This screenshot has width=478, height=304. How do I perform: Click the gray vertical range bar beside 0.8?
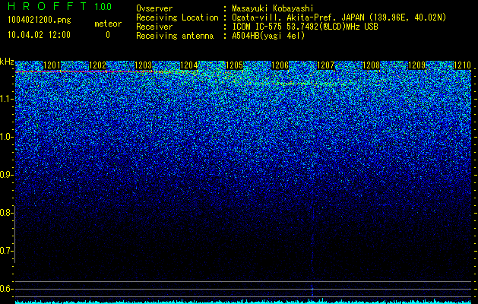[x=14, y=234]
